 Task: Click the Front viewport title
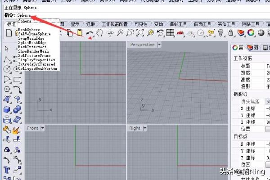pos(32,128)
